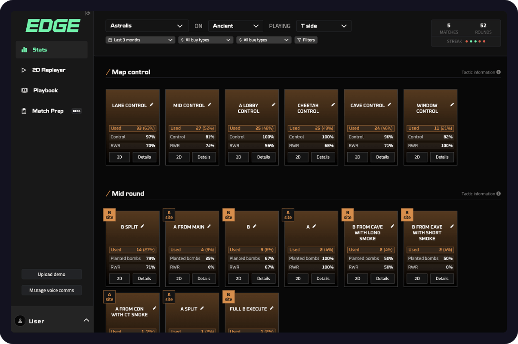Open Match Prep beta page
The height and width of the screenshot is (344, 518).
[48, 111]
